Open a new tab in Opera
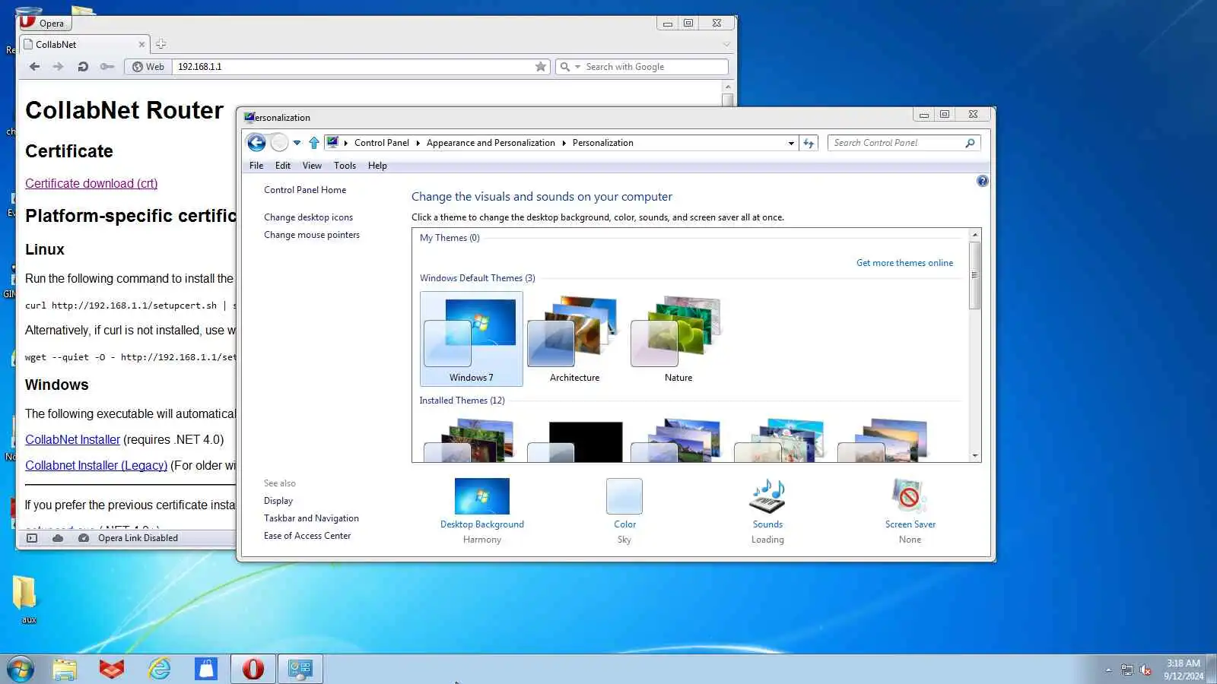The image size is (1217, 684). click(x=160, y=44)
